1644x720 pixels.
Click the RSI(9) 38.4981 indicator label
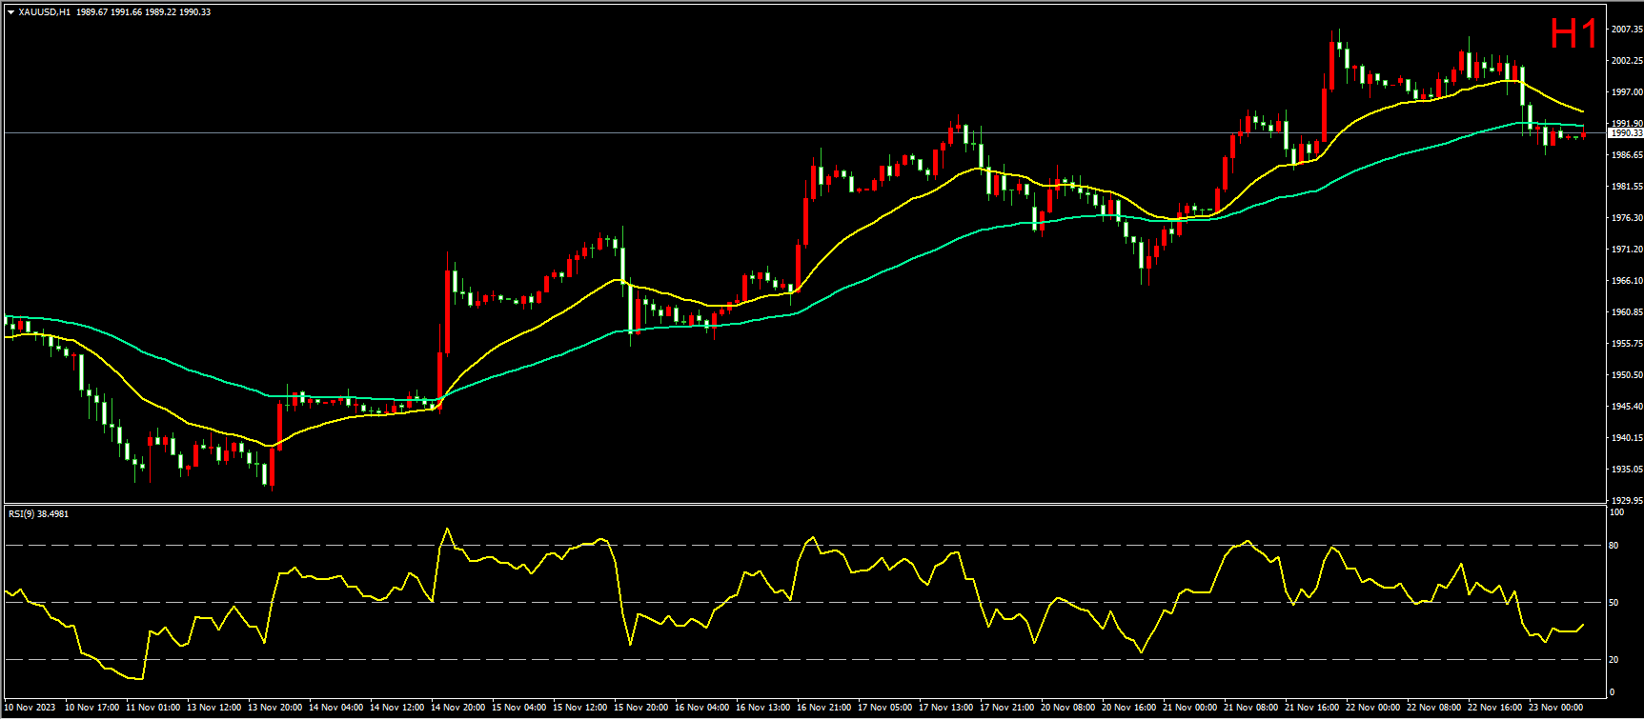[38, 514]
